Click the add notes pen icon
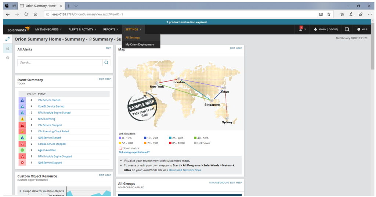This screenshot has width=376, height=197. coord(351,14)
